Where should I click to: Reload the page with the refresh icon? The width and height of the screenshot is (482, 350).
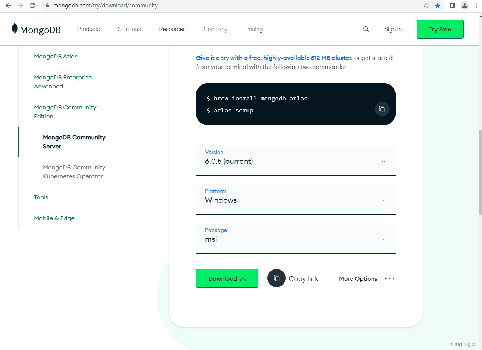pyautogui.click(x=32, y=6)
